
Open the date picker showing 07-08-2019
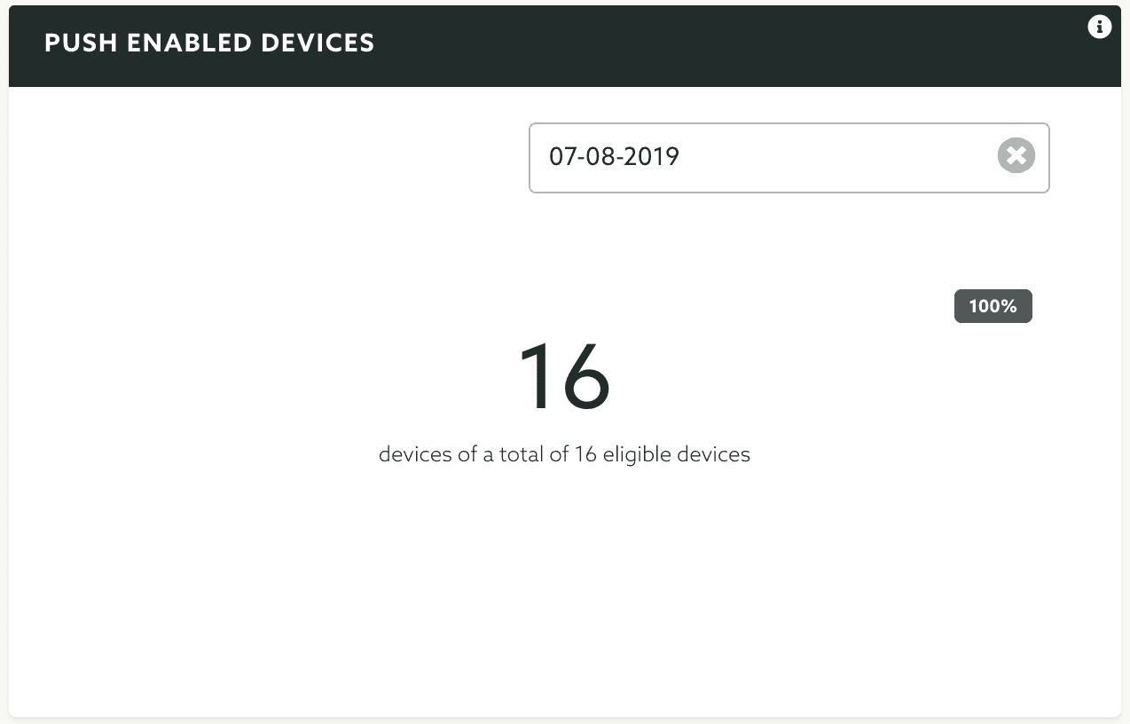789,157
